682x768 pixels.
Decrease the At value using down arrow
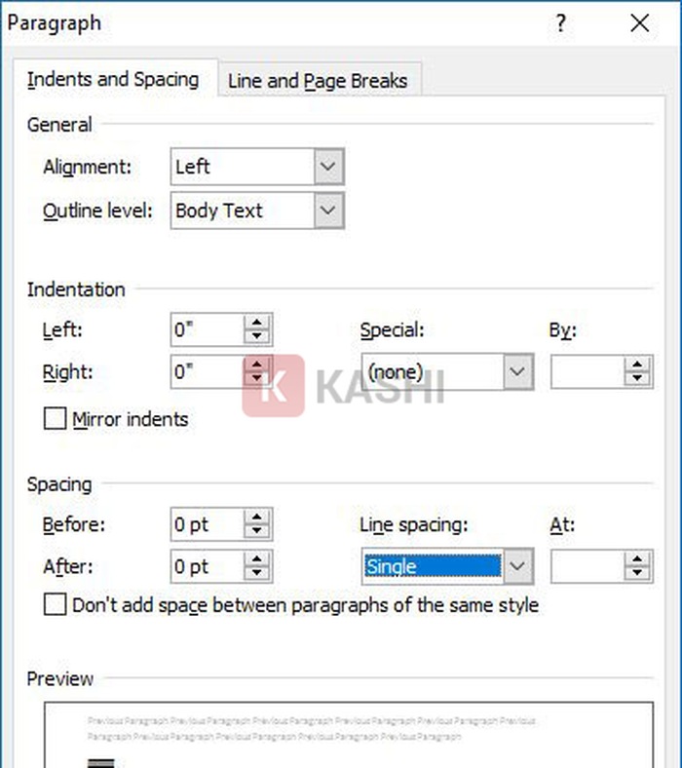click(x=638, y=573)
